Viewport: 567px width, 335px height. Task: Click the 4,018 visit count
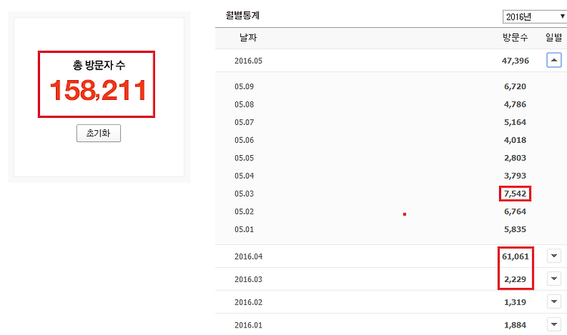click(516, 140)
